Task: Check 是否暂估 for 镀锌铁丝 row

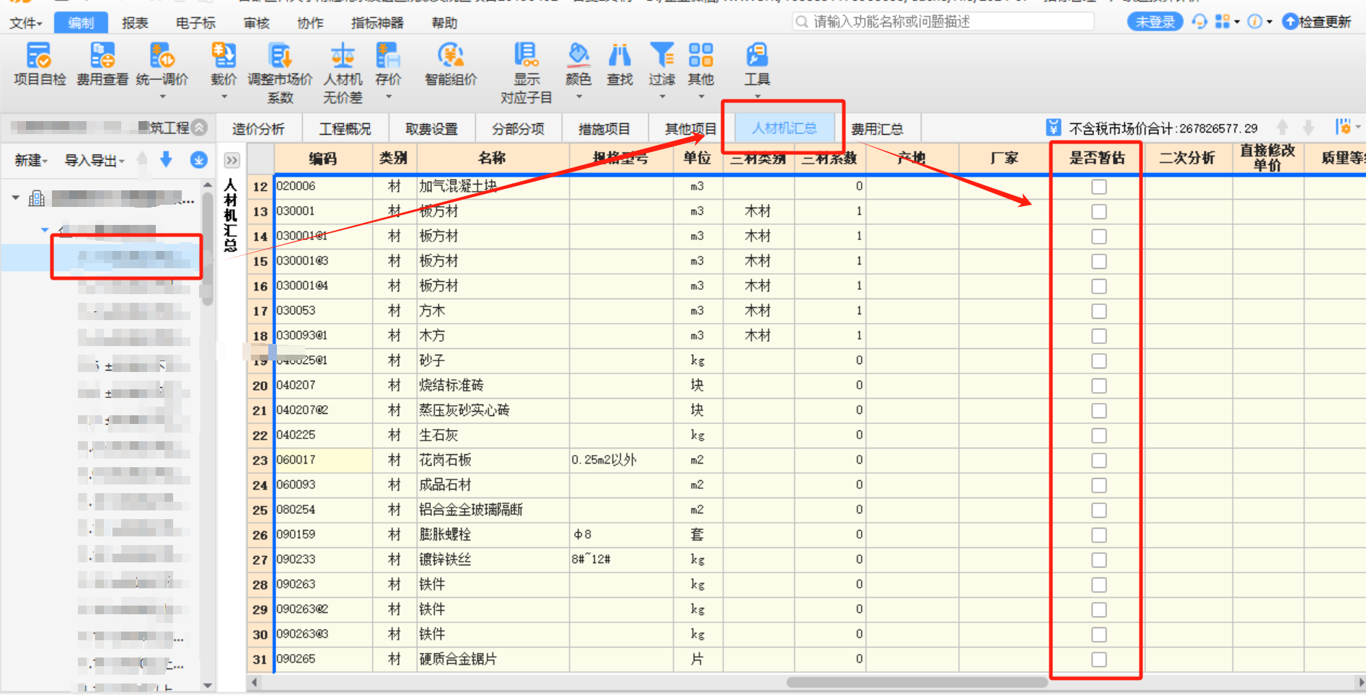Action: click(x=1098, y=559)
